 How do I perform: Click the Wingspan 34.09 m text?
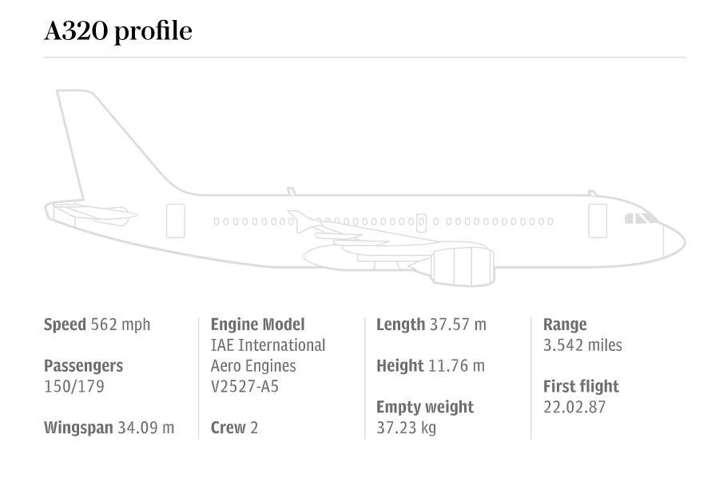(x=109, y=428)
